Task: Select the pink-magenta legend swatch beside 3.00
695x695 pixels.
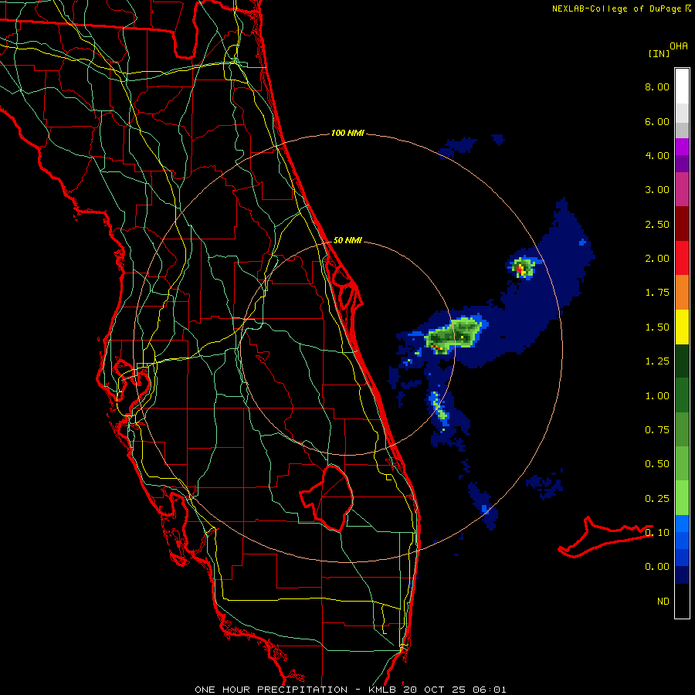Action: click(x=682, y=189)
